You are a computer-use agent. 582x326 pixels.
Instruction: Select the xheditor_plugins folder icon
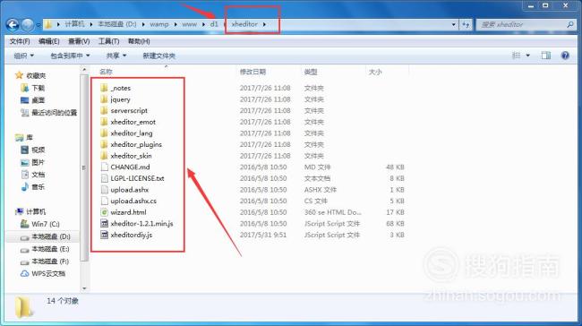(x=104, y=144)
